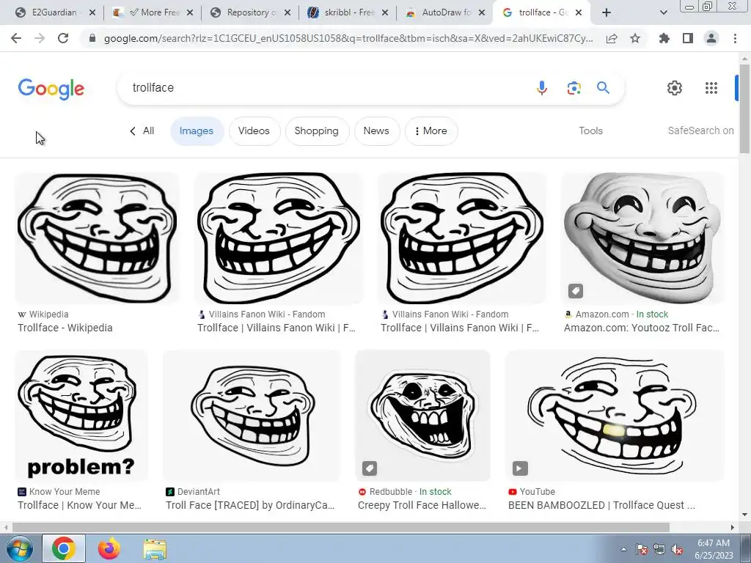Image resolution: width=751 pixels, height=563 pixels.
Task: Reload the current page
Action: point(63,38)
